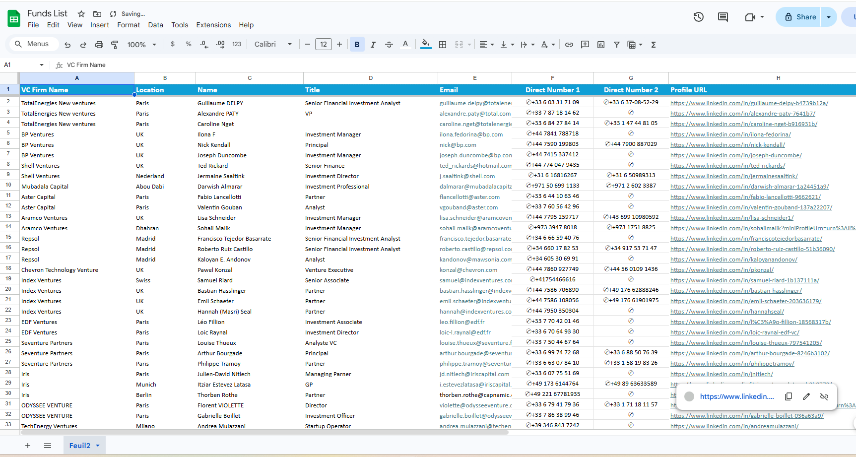Screen dimensions: 856x457
Task: Open the Insert menu
Action: tap(100, 25)
